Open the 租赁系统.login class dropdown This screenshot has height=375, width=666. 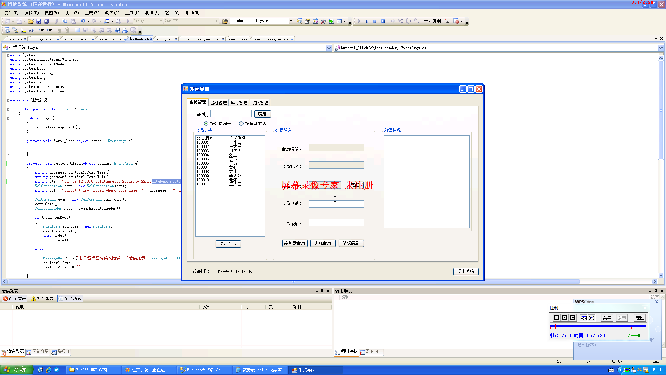point(329,48)
